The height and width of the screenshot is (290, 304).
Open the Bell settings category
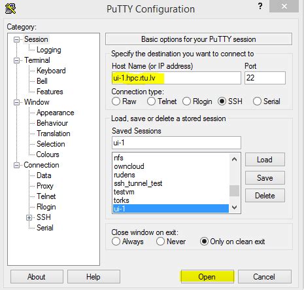point(42,81)
